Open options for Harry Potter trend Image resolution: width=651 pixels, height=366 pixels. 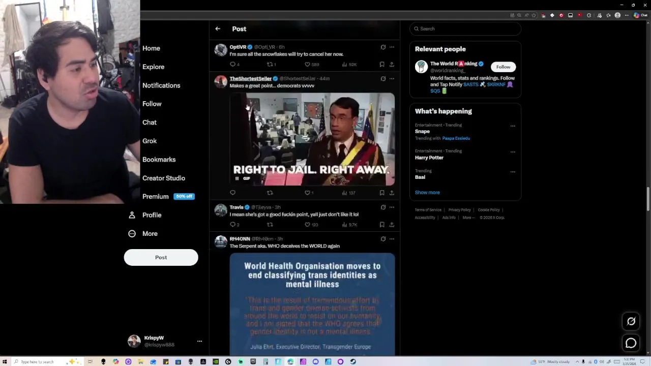pyautogui.click(x=513, y=152)
